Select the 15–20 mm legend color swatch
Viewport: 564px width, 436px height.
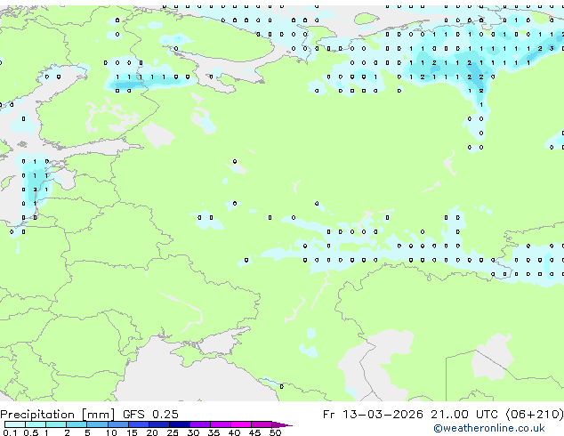pos(139,424)
